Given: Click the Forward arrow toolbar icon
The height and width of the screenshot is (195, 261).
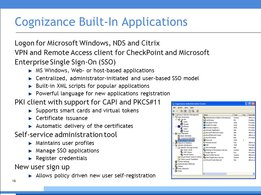Looking at the screenshot, I should [x=177, y=111].
